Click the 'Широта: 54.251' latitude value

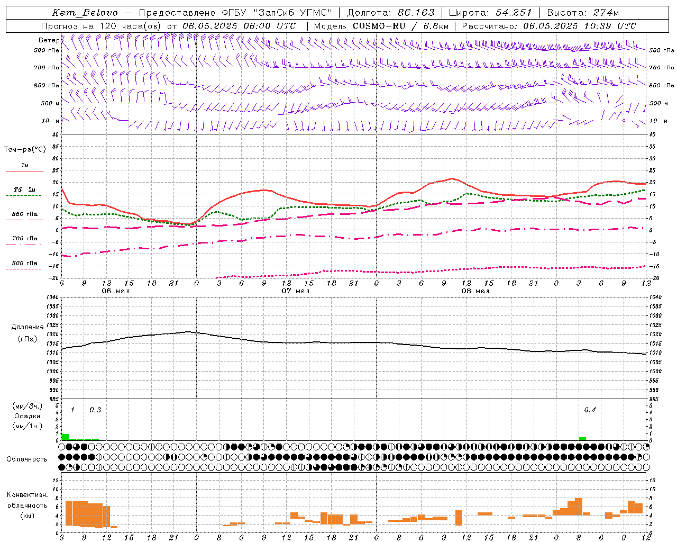(490, 13)
